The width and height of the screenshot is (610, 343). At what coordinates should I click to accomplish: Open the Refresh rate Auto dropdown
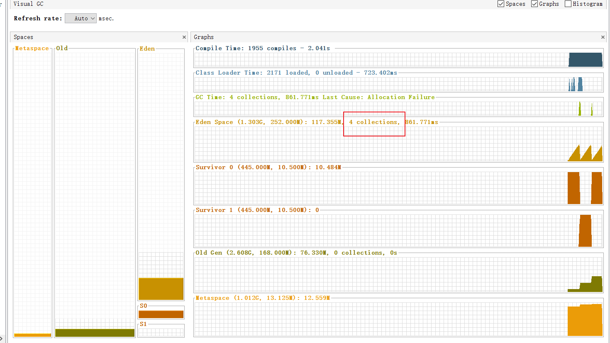[x=81, y=18]
